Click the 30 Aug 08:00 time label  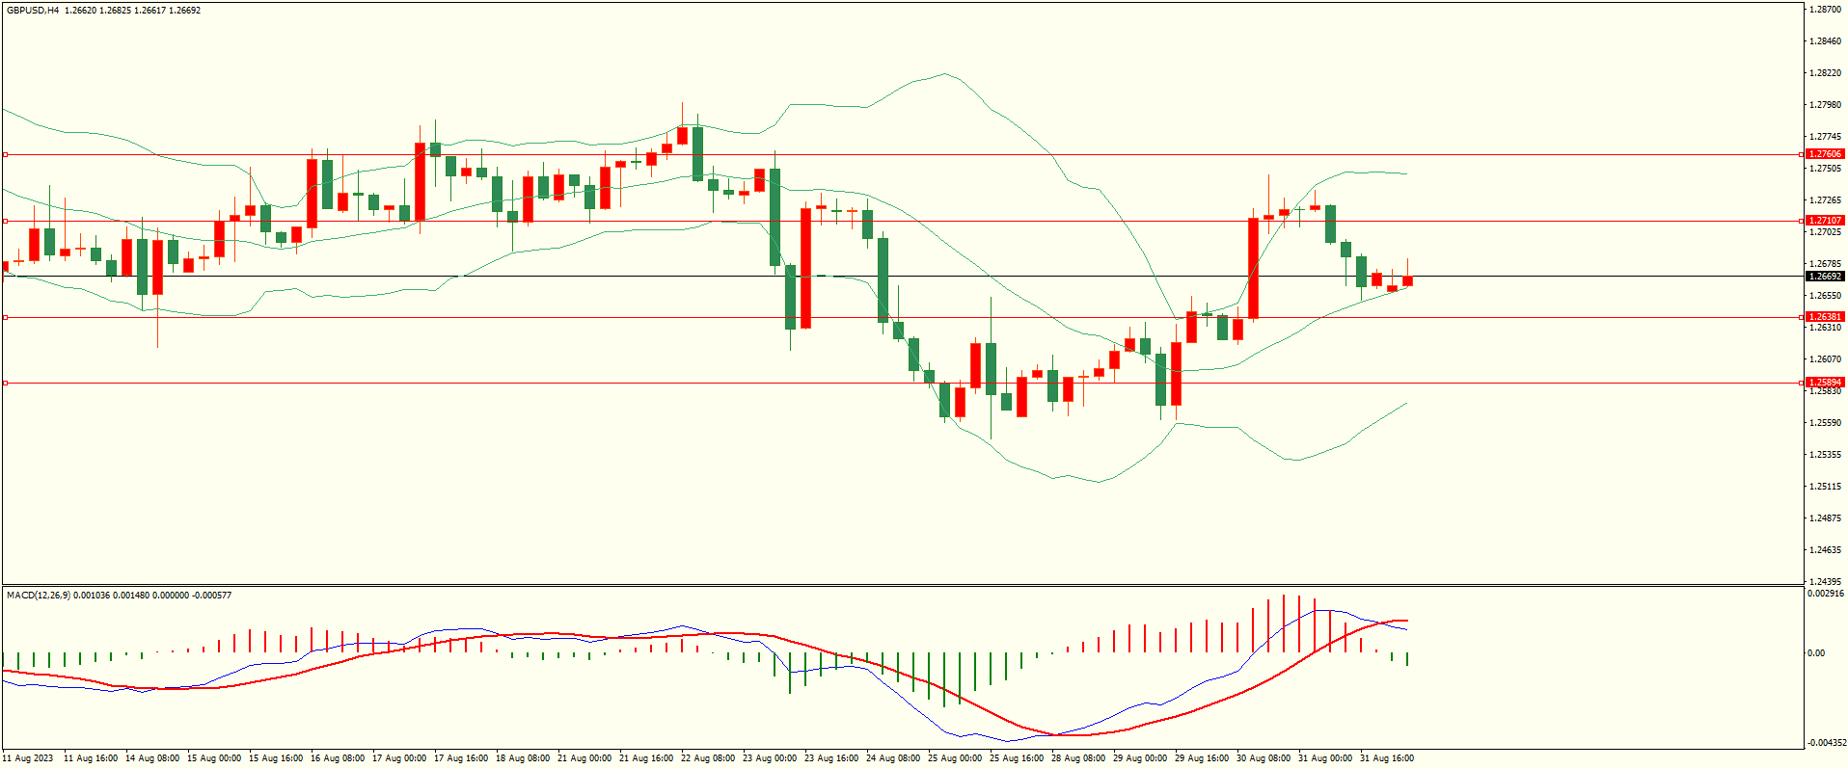click(1264, 758)
